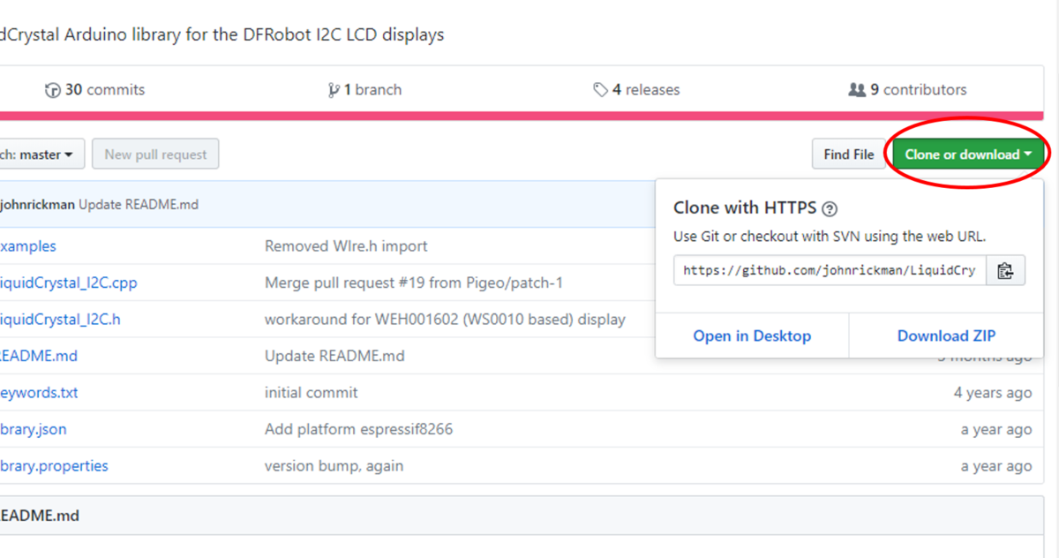Viewport: 1059px width, 558px height.
Task: Select the repository HTTPS URL field
Action: coord(829,271)
